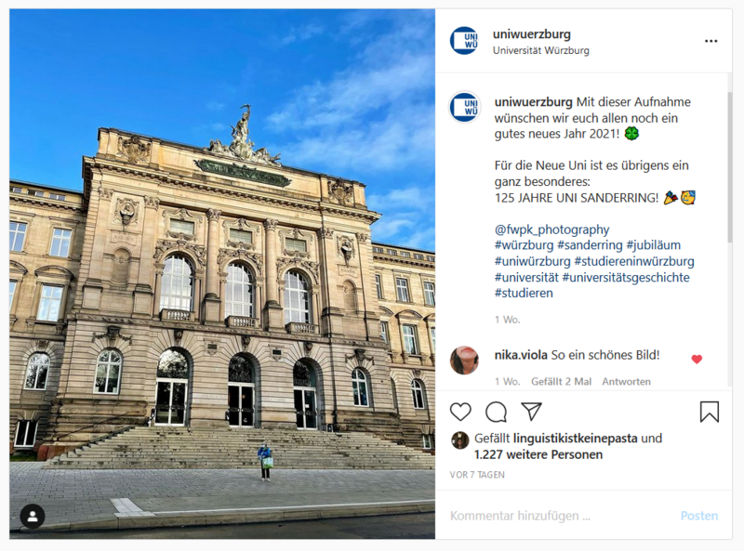Image resolution: width=744 pixels, height=551 pixels.
Task: Open the three-dot more options menu
Action: (711, 41)
